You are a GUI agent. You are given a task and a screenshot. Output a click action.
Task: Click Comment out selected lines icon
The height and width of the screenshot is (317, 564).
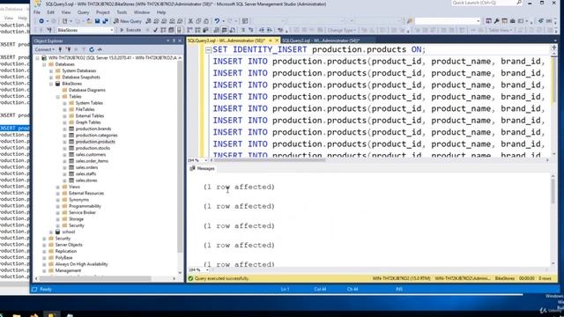pyautogui.click(x=243, y=30)
